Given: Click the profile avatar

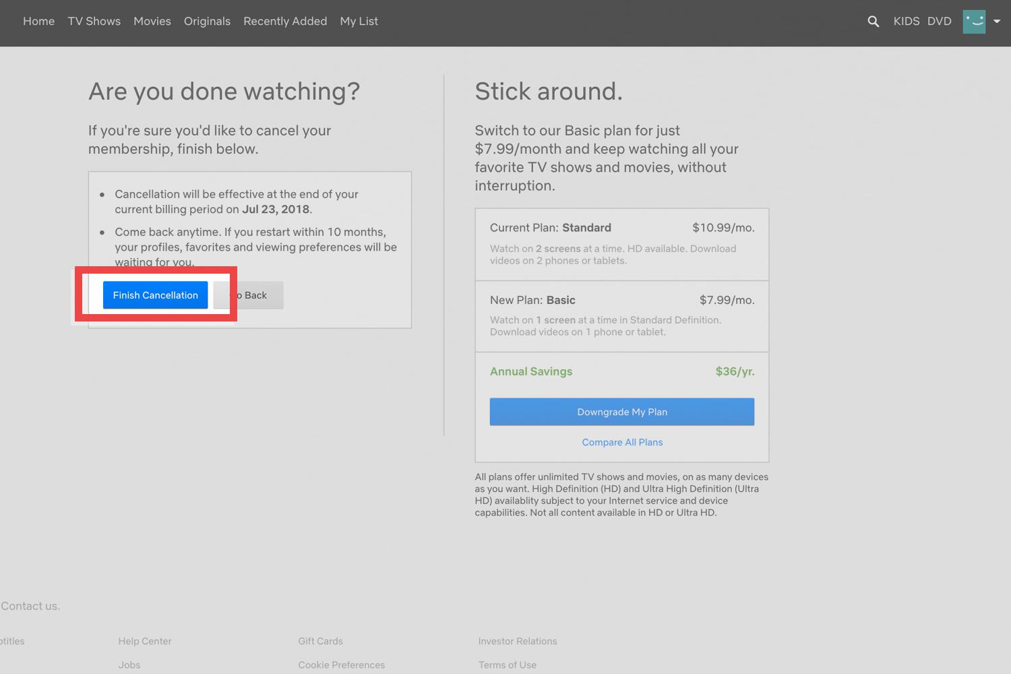Looking at the screenshot, I should coord(974,21).
